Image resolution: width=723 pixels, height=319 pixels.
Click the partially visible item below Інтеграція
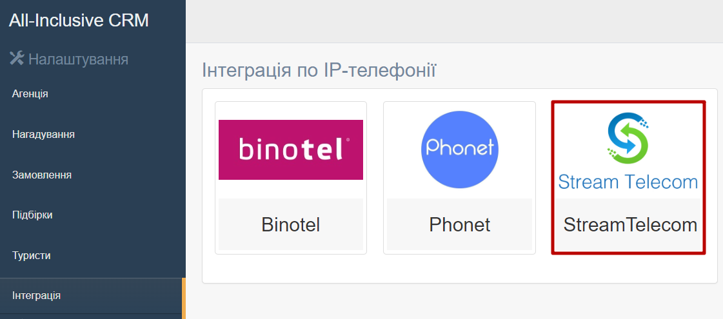[92, 316]
